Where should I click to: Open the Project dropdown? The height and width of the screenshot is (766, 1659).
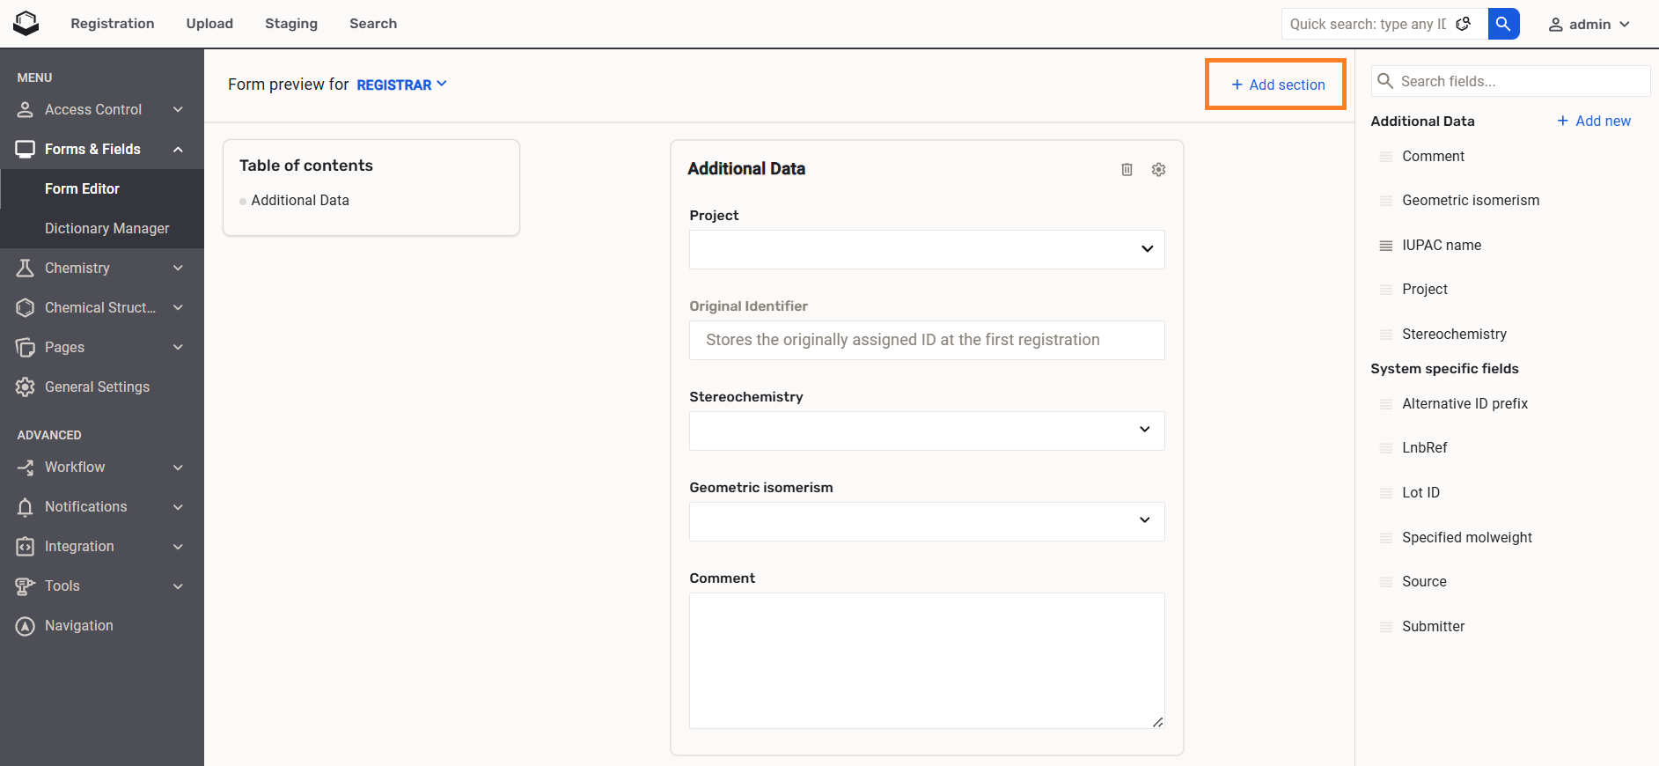pos(926,249)
